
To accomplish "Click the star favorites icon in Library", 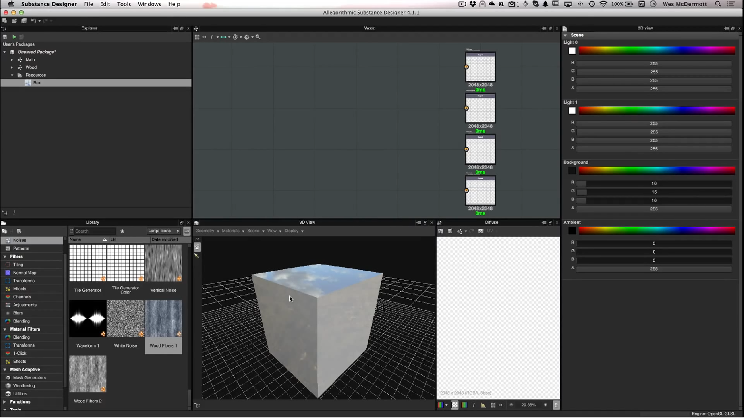I will (122, 231).
